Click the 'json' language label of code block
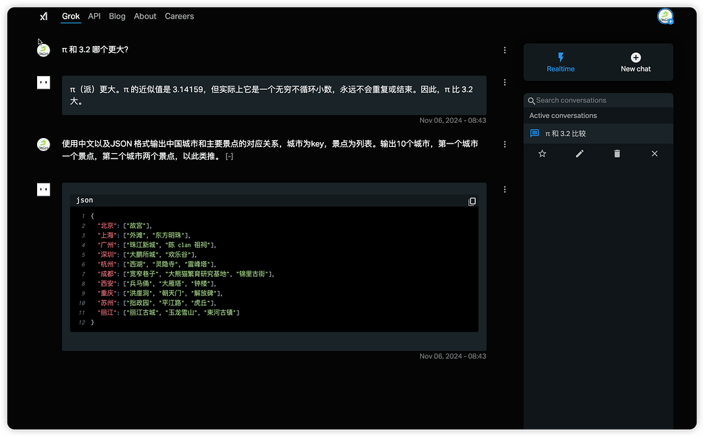 tap(85, 200)
